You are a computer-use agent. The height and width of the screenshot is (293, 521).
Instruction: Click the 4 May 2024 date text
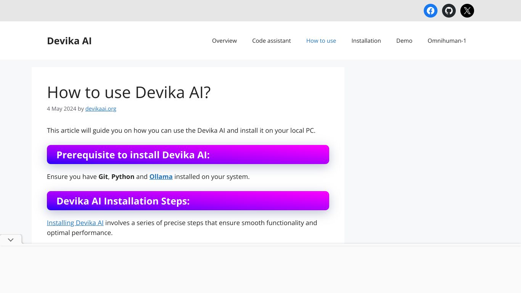[x=61, y=109]
